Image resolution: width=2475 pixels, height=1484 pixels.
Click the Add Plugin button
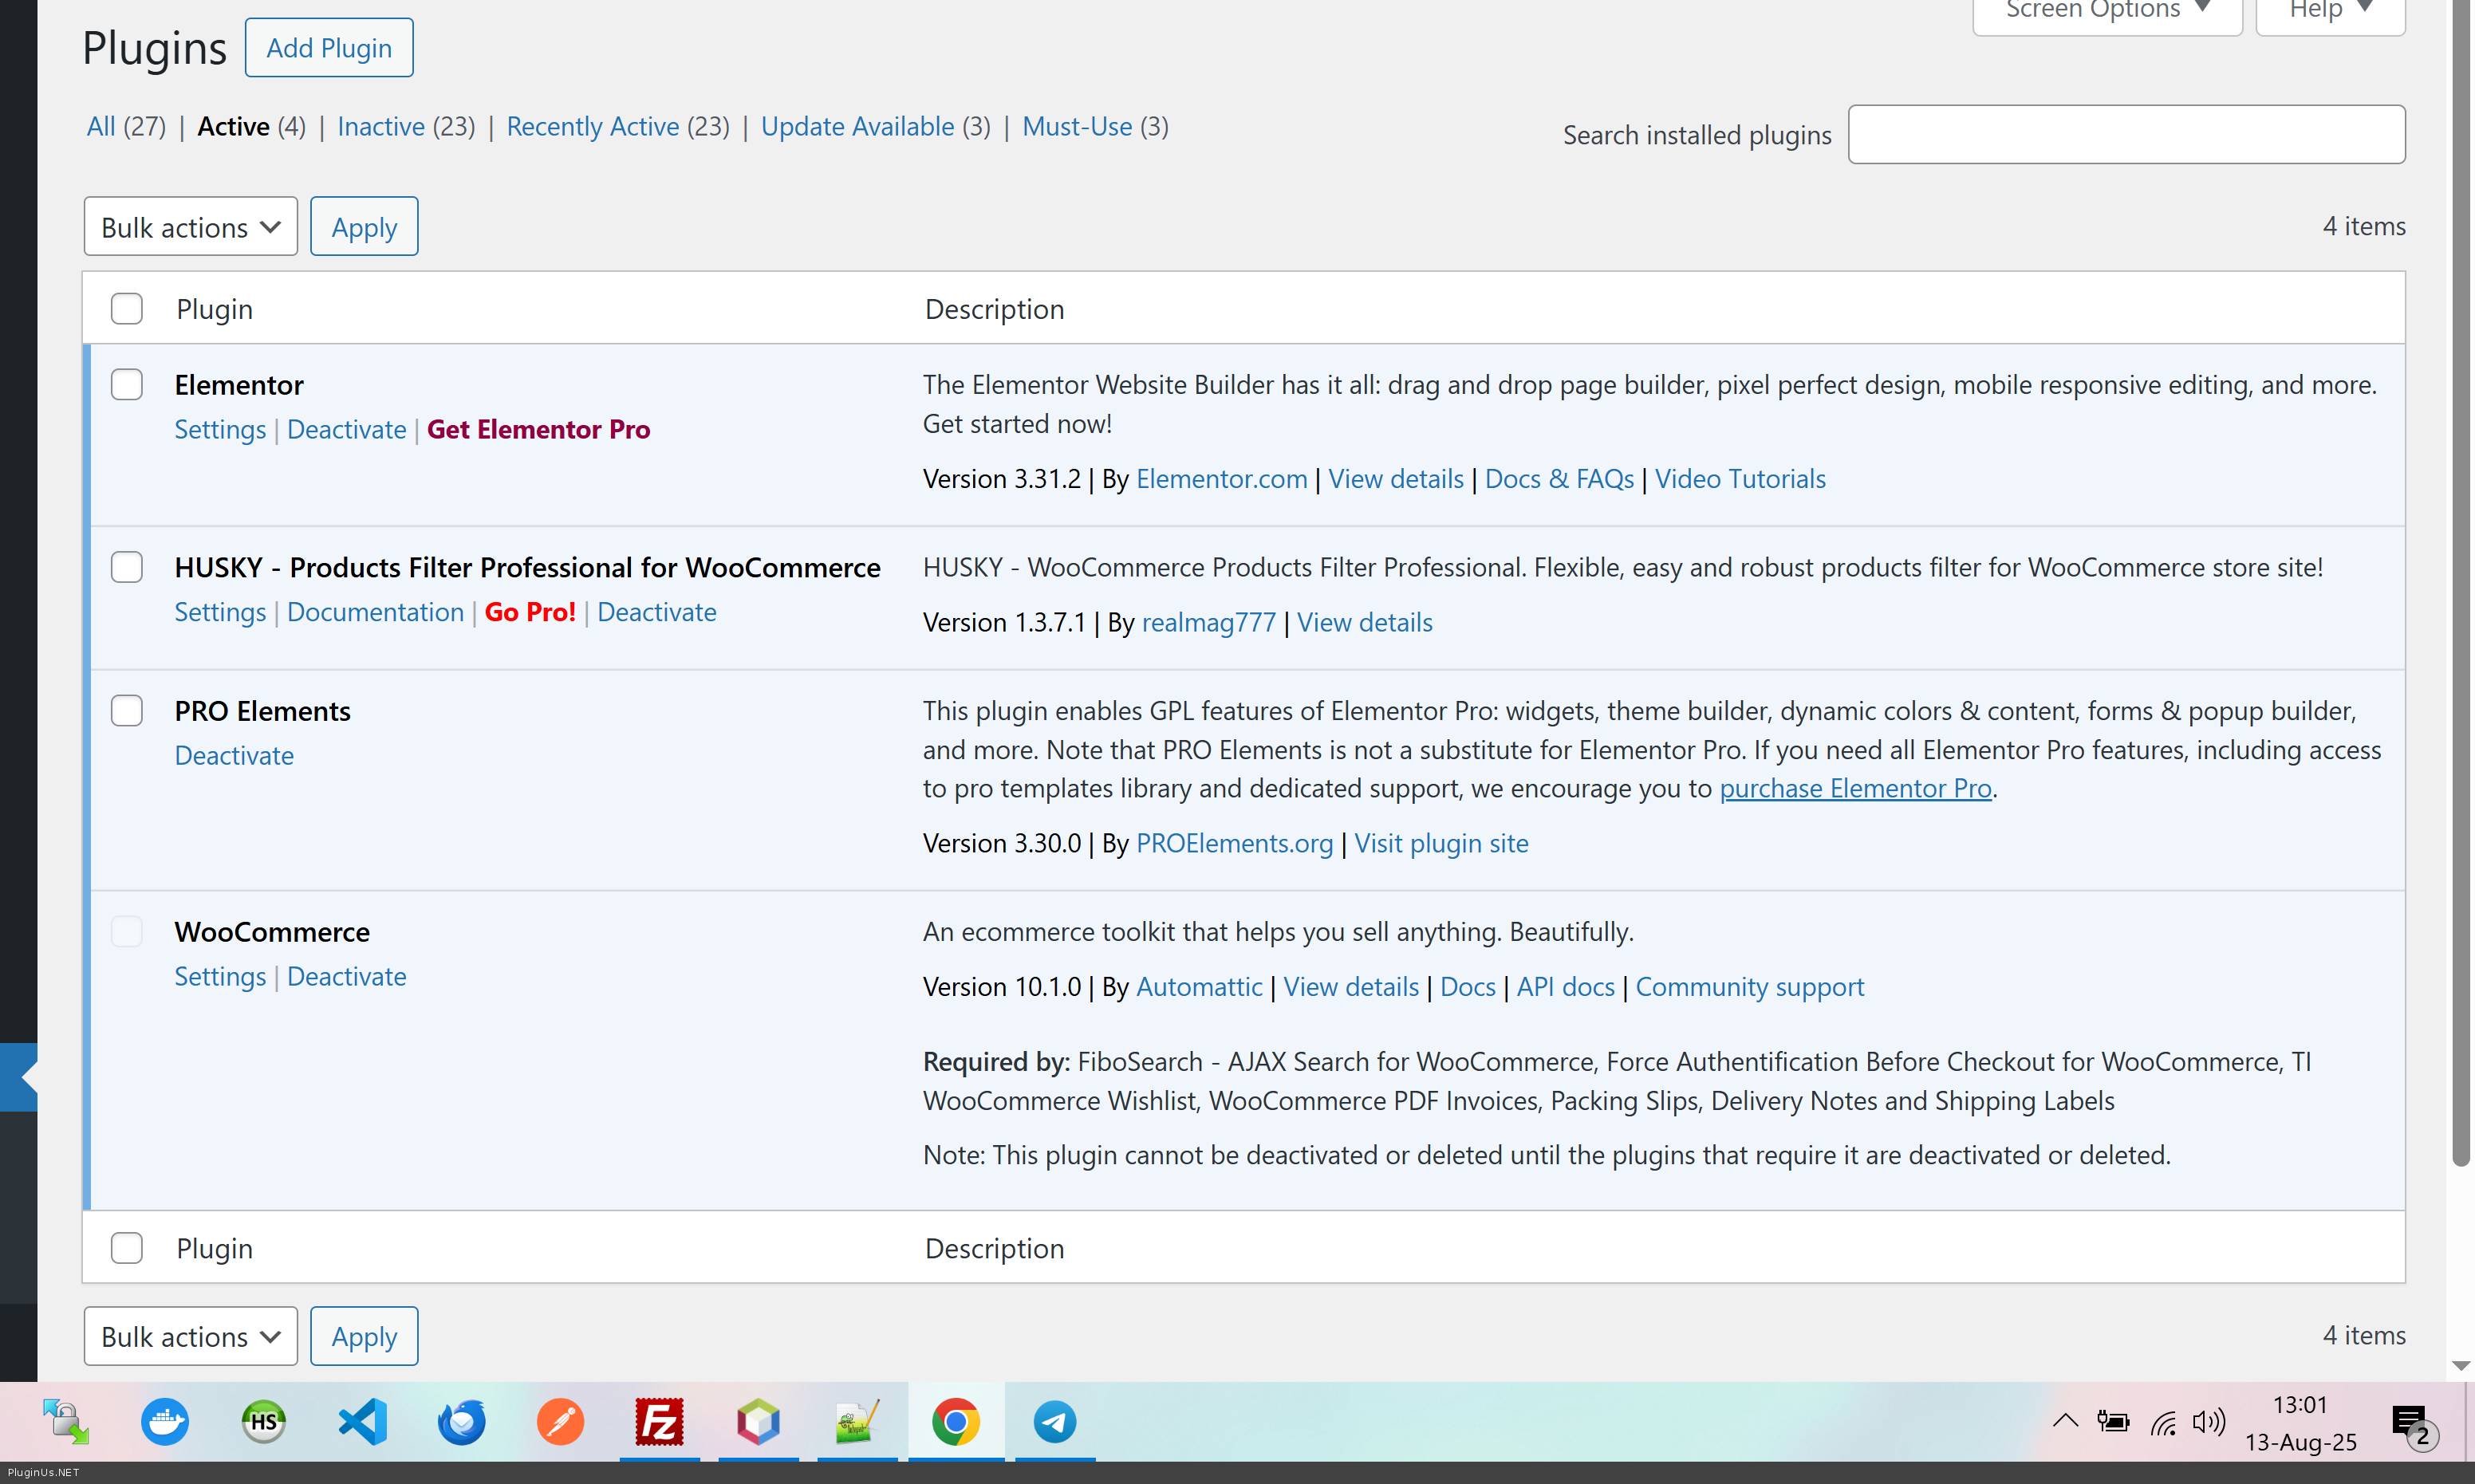[x=328, y=48]
